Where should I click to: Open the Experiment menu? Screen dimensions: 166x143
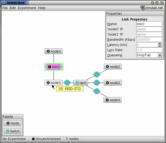[27, 8]
